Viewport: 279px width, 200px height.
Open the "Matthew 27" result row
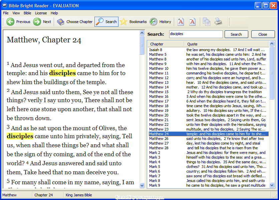tap(209, 143)
